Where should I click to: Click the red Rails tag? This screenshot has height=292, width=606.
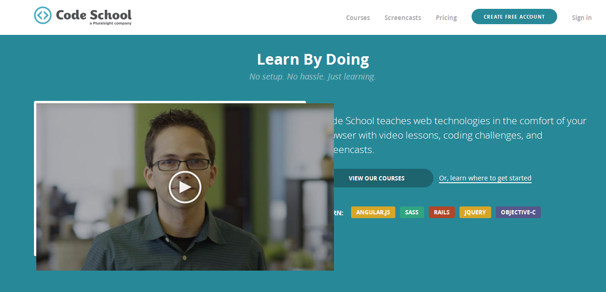pyautogui.click(x=442, y=212)
